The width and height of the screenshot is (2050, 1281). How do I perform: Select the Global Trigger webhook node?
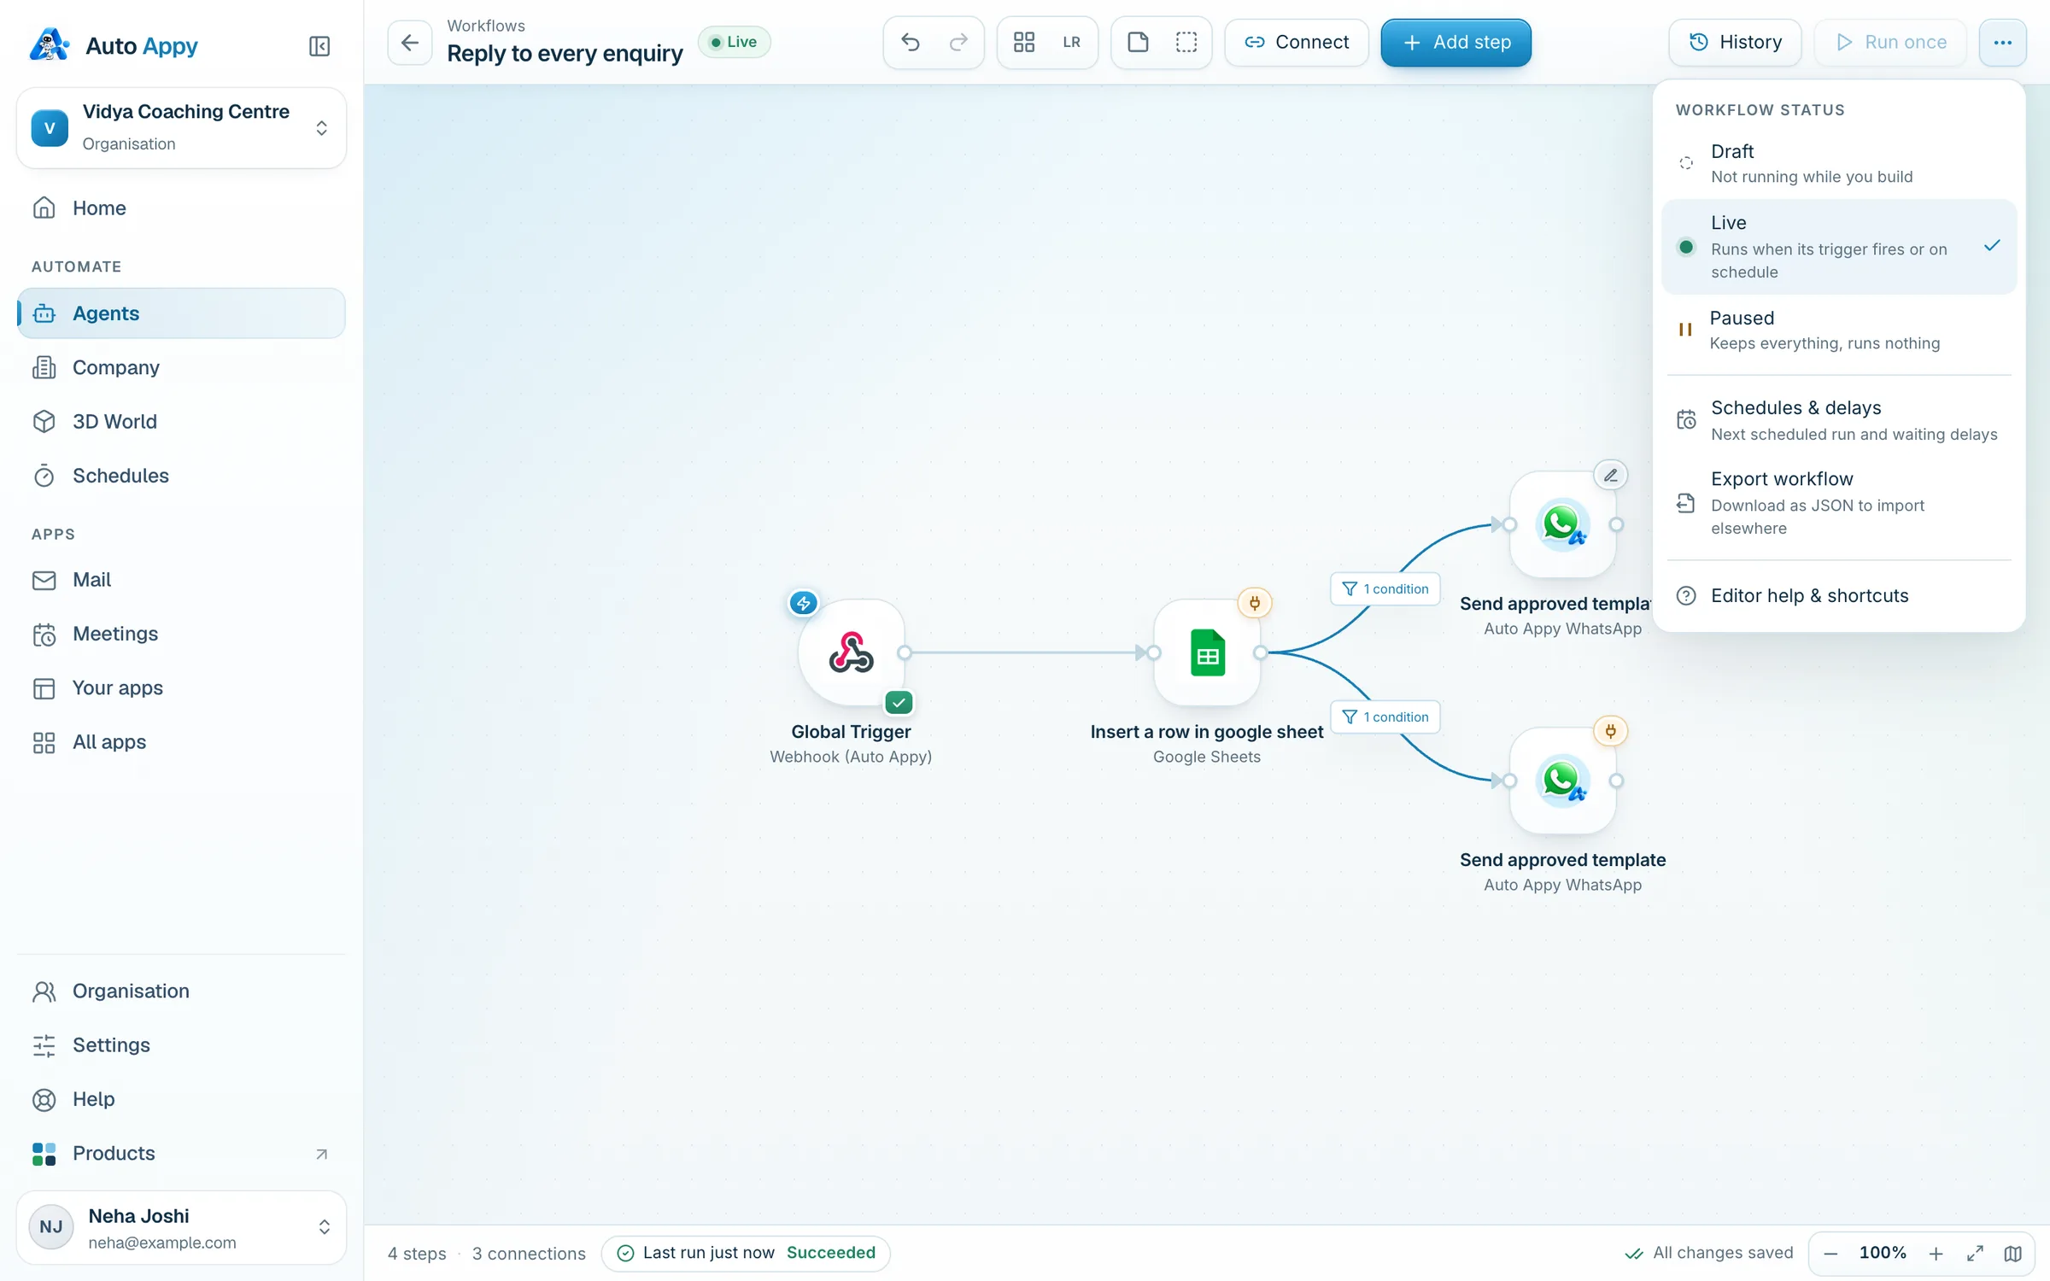click(x=851, y=652)
